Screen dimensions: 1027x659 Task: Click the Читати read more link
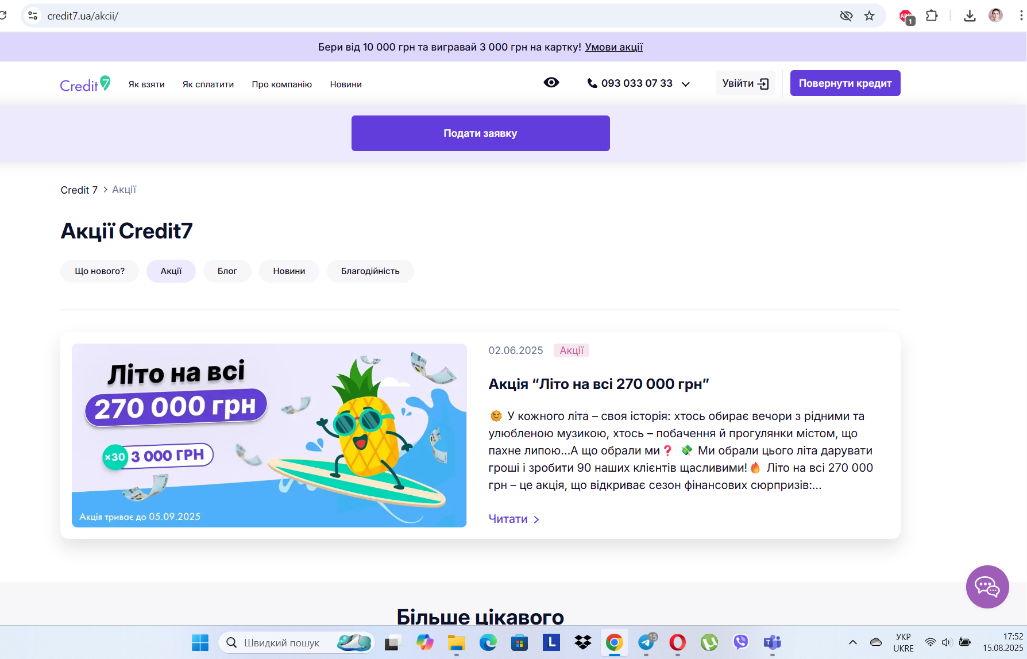point(514,519)
